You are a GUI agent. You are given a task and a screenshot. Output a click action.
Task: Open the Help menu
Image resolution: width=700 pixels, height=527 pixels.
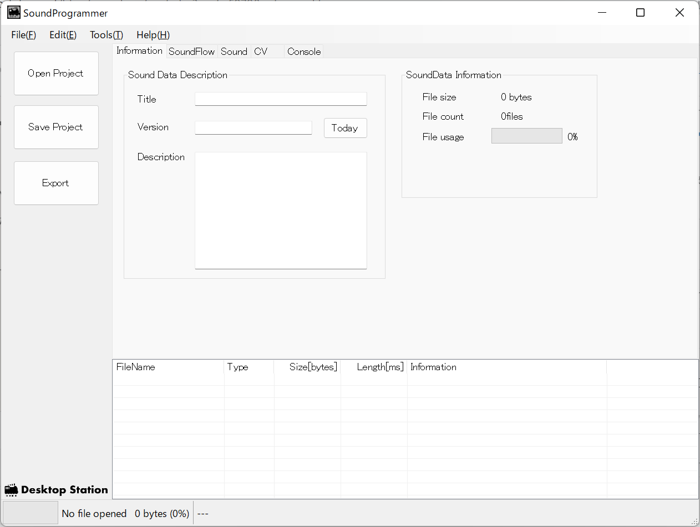coord(153,35)
